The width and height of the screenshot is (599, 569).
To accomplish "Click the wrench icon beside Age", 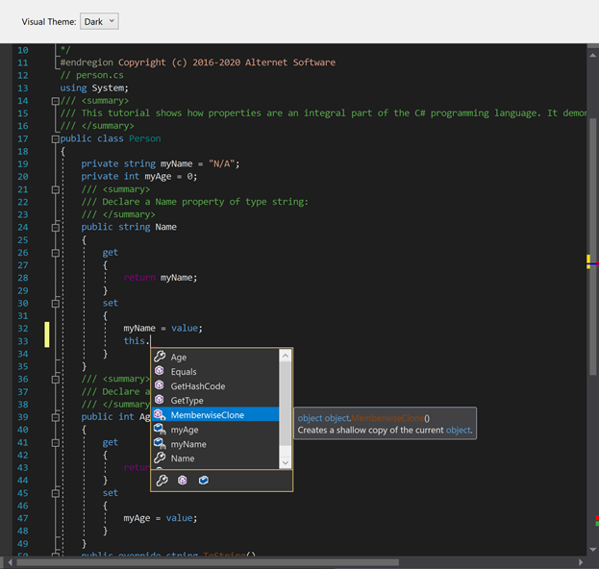I will click(160, 357).
